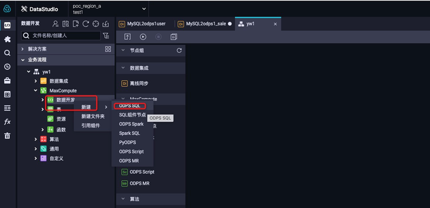The width and height of the screenshot is (430, 208).
Task: Collapse the 业务流程 section
Action: coord(22,60)
